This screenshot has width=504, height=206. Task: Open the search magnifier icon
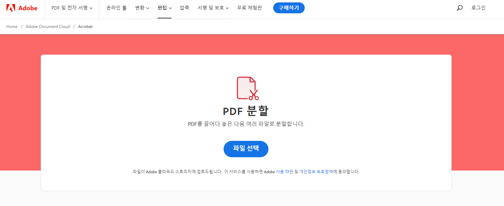point(459,8)
